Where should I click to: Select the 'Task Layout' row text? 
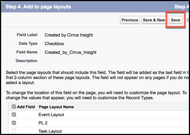pyautogui.click(x=50, y=131)
